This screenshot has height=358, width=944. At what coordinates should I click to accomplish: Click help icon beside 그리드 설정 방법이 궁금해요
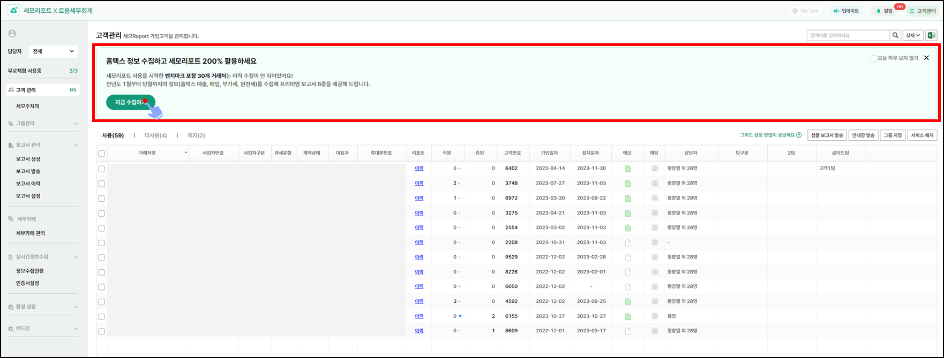coord(799,135)
